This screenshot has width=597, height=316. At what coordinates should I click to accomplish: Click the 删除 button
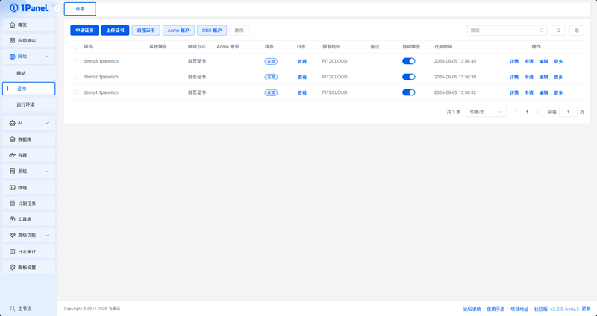(x=239, y=31)
